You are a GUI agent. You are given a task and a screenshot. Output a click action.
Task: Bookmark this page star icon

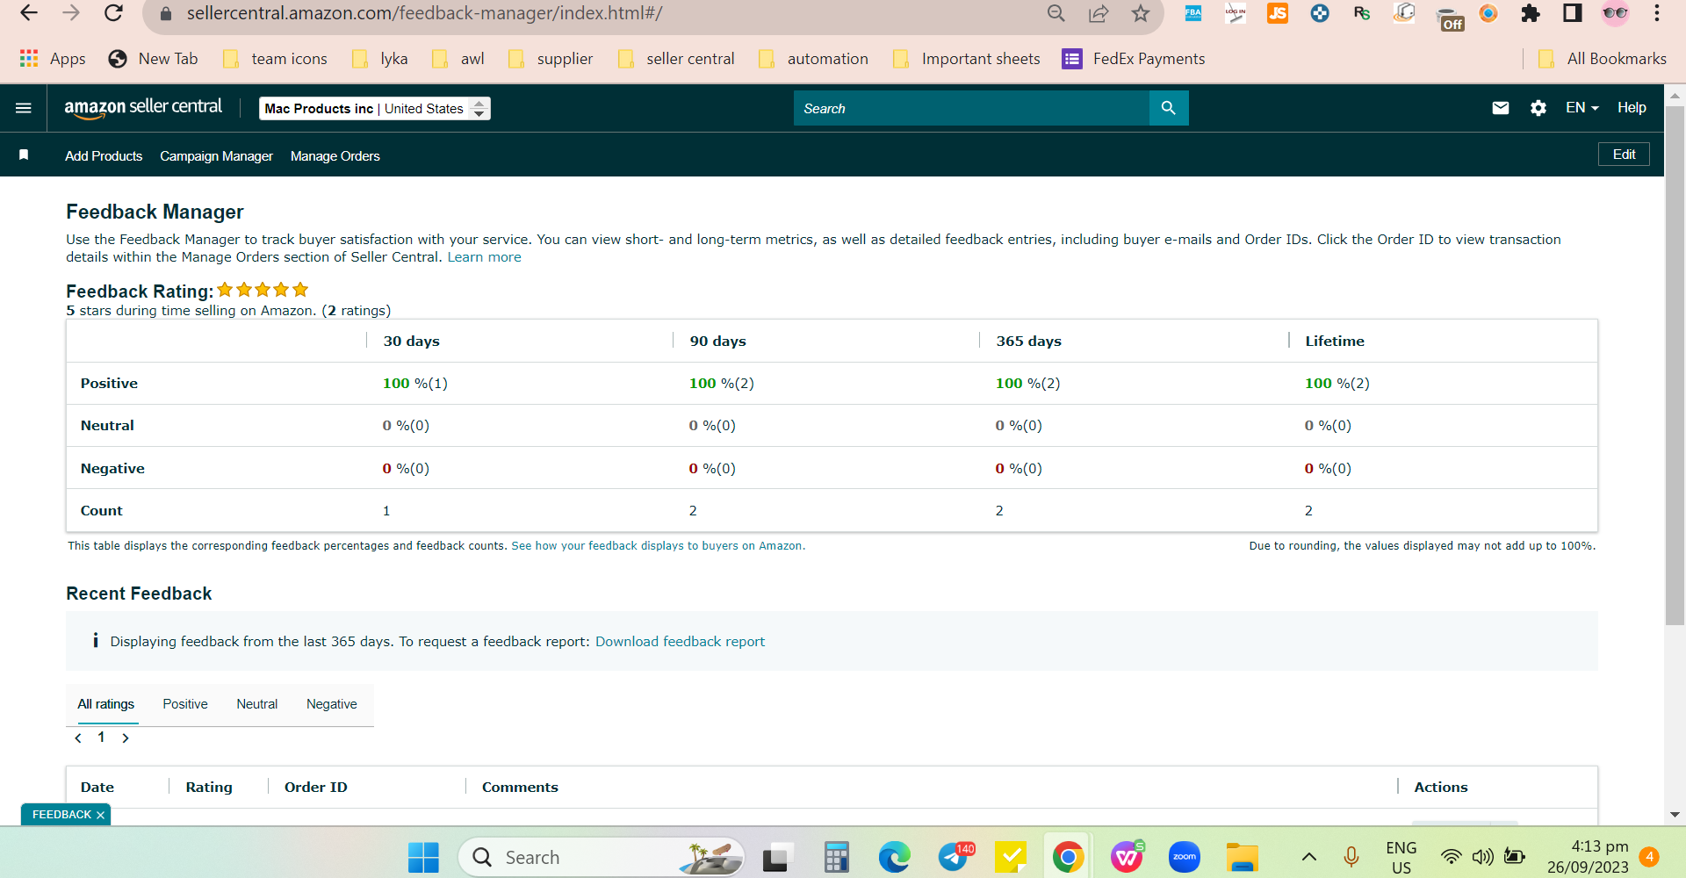(x=1141, y=13)
